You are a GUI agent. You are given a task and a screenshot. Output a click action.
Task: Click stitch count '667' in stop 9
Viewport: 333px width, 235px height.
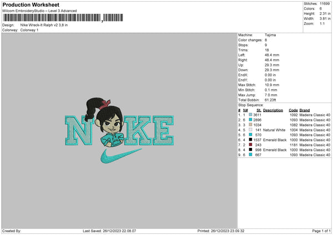[258, 155]
